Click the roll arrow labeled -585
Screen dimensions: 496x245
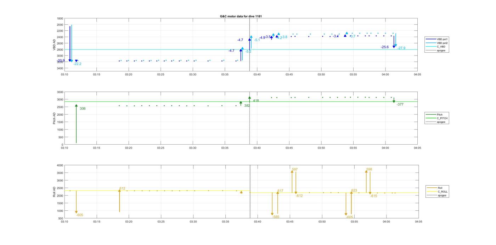tap(272, 204)
